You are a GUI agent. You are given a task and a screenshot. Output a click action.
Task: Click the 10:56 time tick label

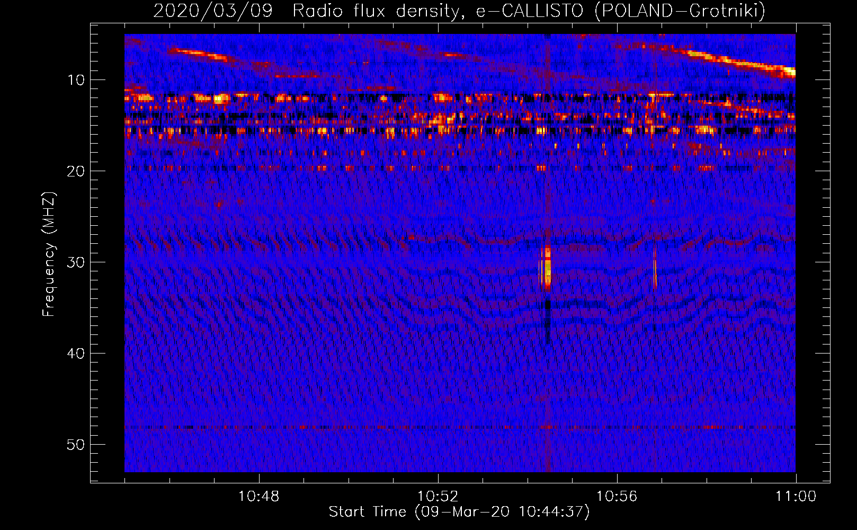click(617, 497)
